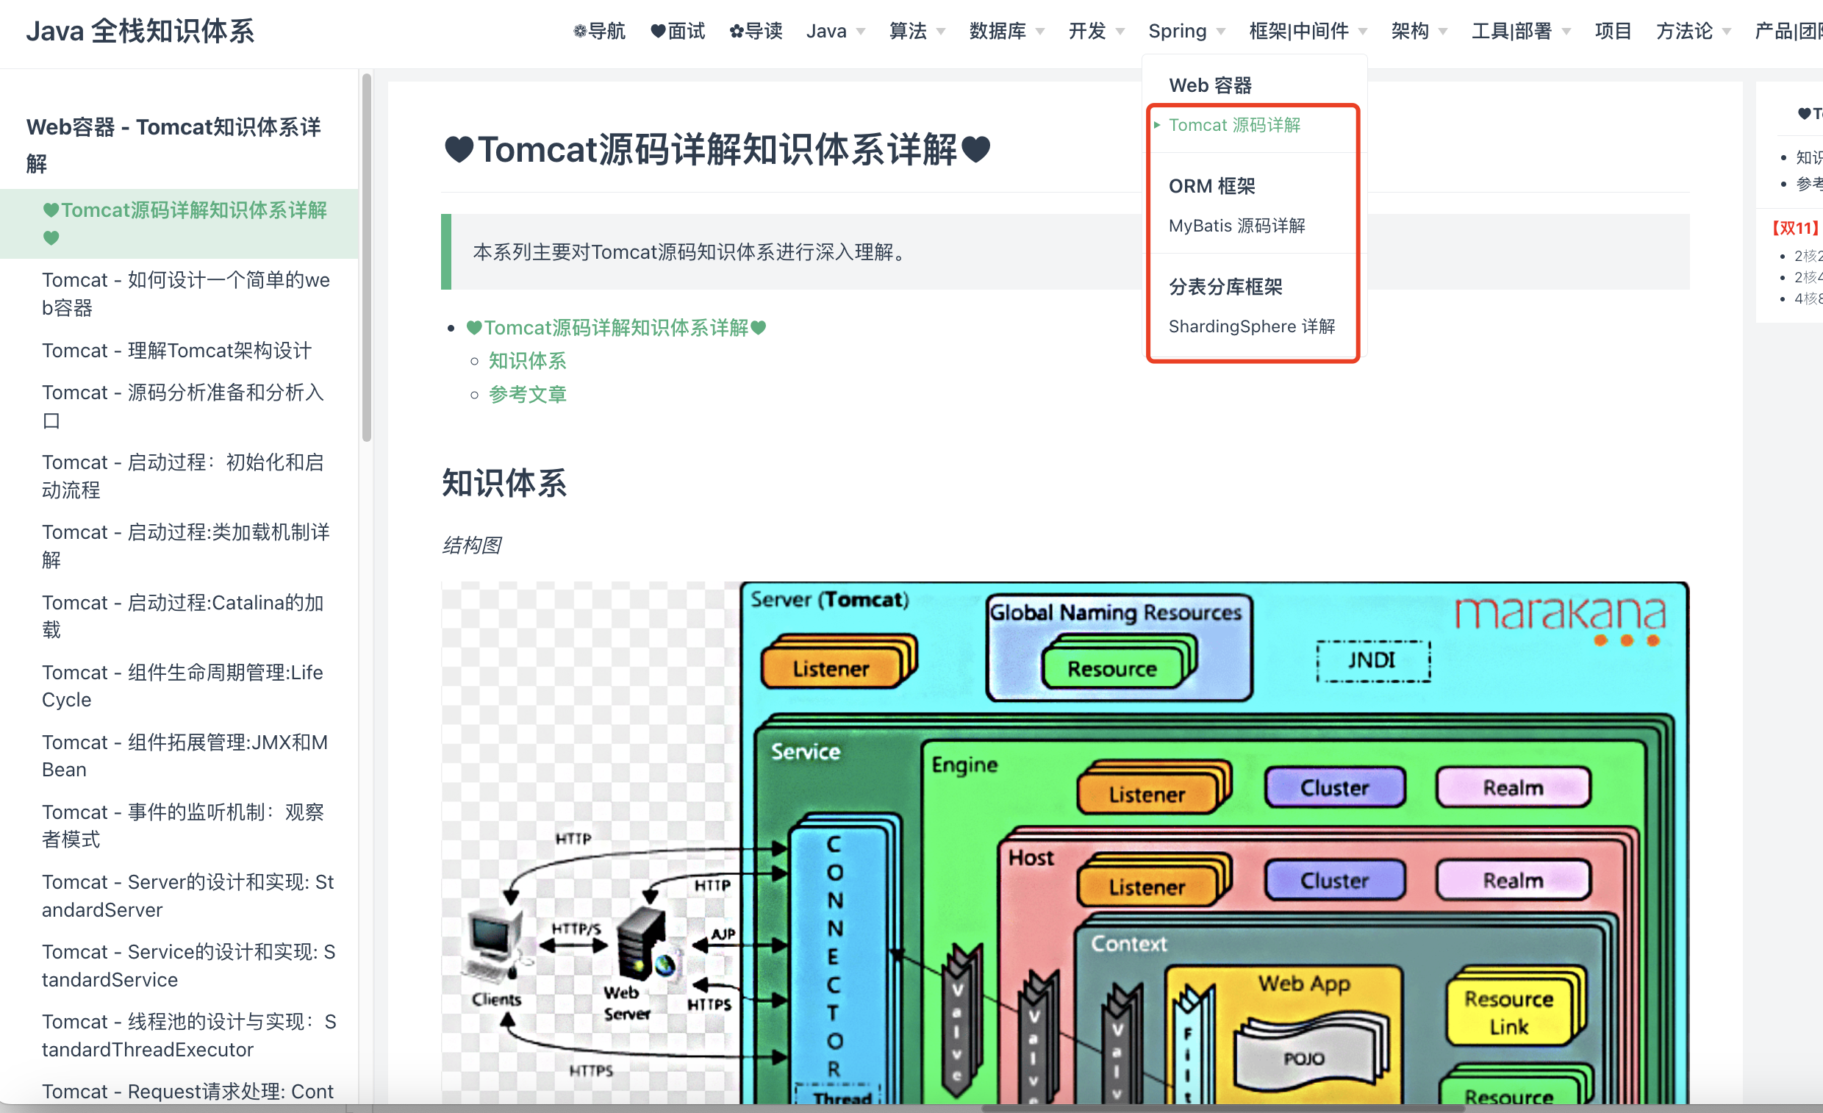Open the Spring dropdown menu

pos(1186,31)
